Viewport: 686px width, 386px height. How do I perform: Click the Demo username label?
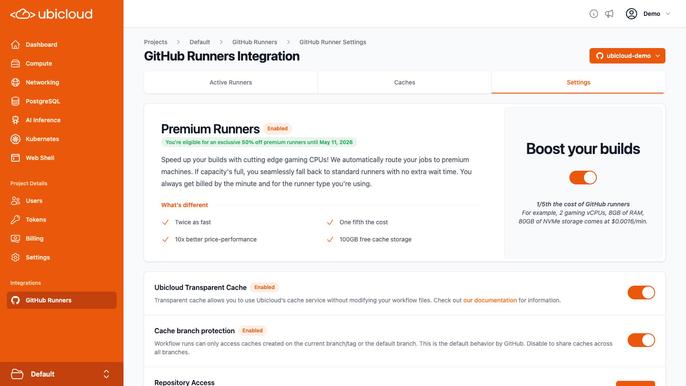point(652,14)
